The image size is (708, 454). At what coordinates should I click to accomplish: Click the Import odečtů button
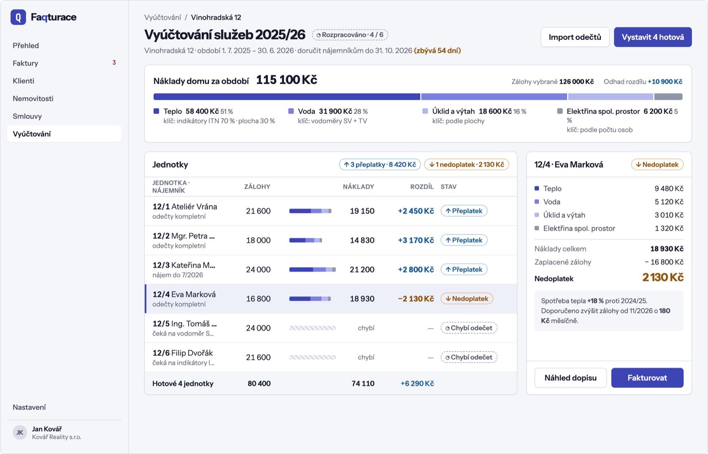pyautogui.click(x=575, y=37)
